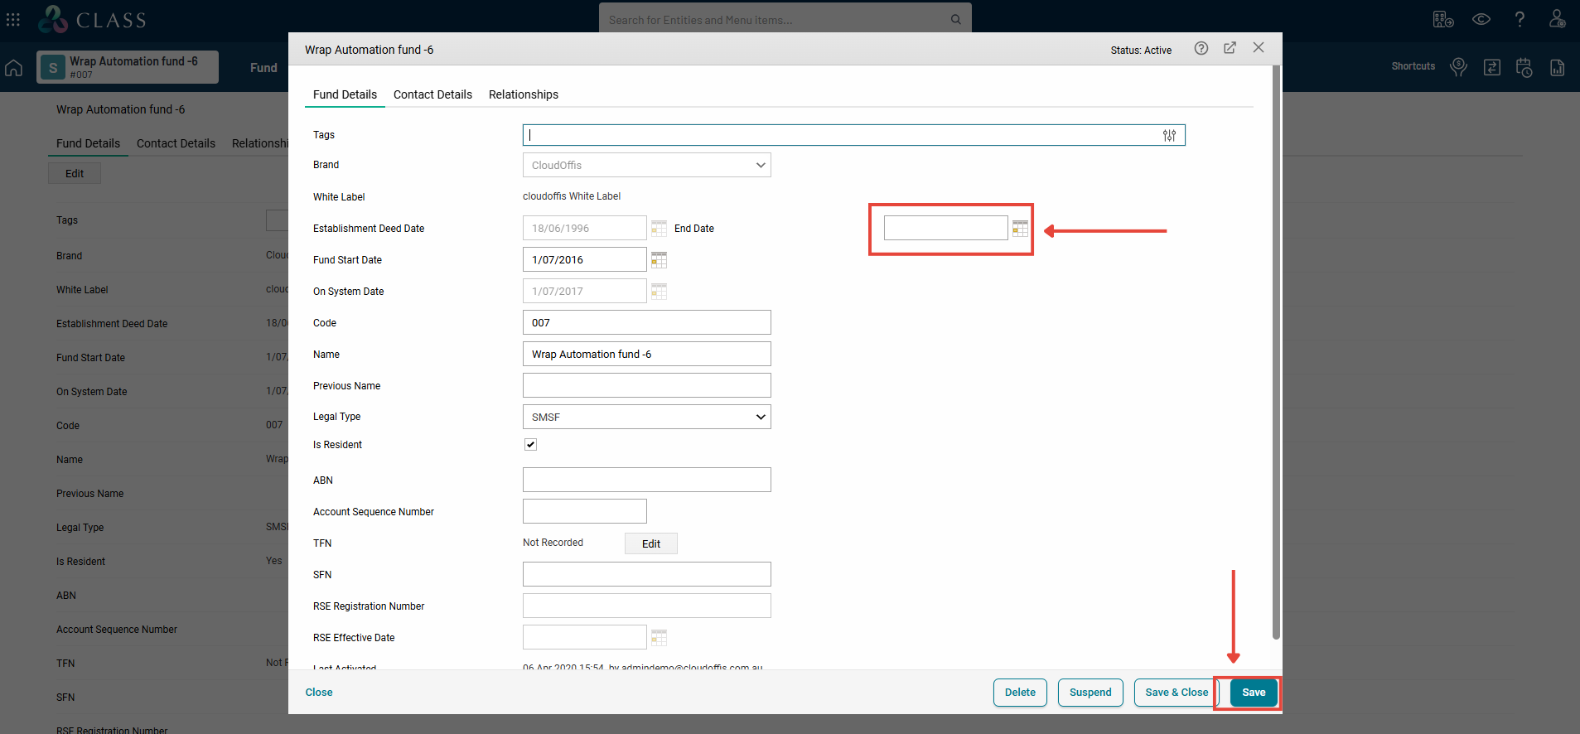Click the Edit button next to TFN
The height and width of the screenshot is (734, 1580).
650,543
